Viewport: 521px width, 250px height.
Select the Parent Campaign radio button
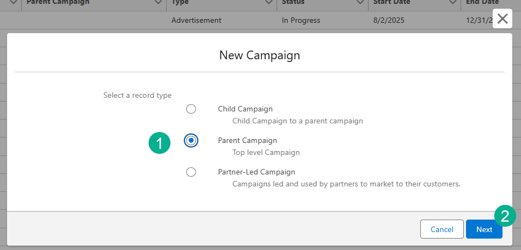pyautogui.click(x=191, y=141)
